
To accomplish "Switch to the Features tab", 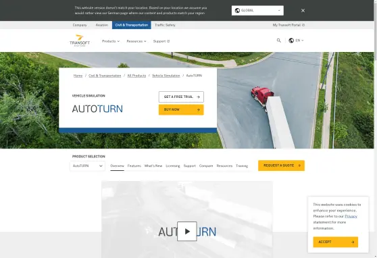I will (x=134, y=166).
